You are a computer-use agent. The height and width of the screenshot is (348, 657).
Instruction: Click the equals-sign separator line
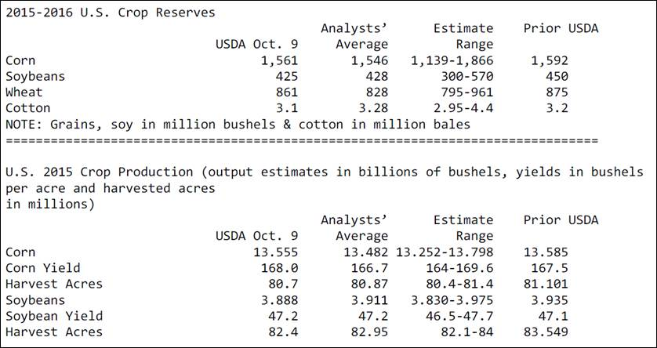pos(301,140)
